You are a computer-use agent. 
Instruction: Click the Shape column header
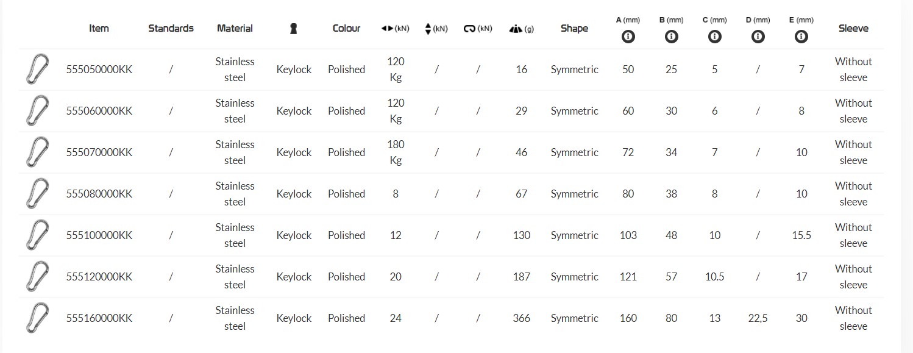click(x=574, y=28)
